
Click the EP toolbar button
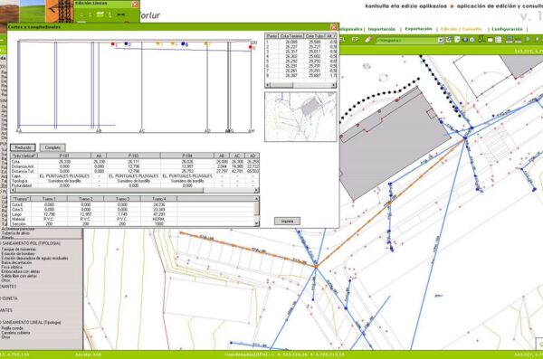(x=355, y=40)
